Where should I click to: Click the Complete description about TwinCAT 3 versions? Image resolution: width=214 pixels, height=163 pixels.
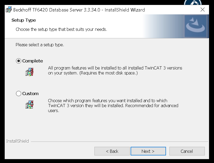coord(115,71)
